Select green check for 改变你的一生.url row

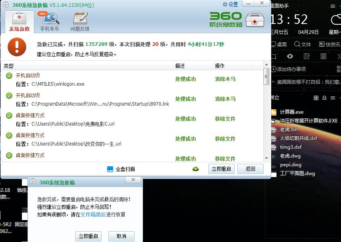coord(9,136)
